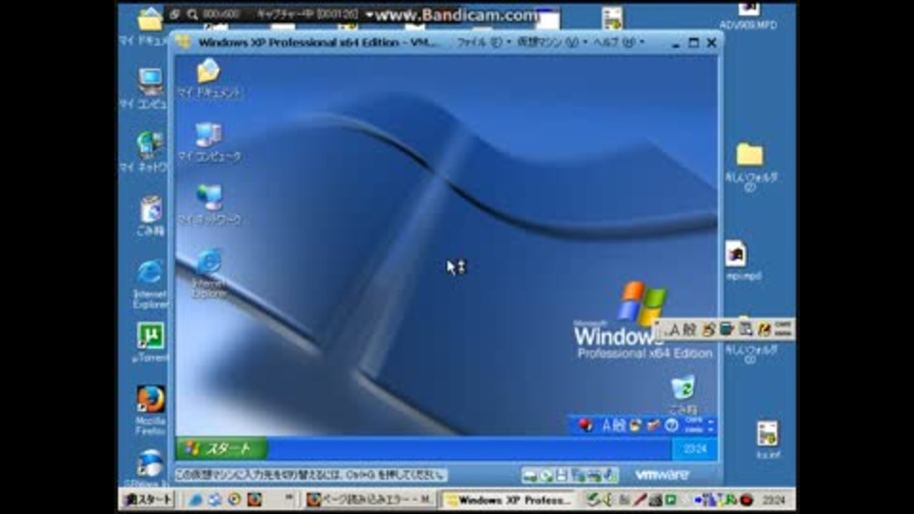
Task: Select guest desktop マイ コンピュータ icon
Action: [209, 142]
